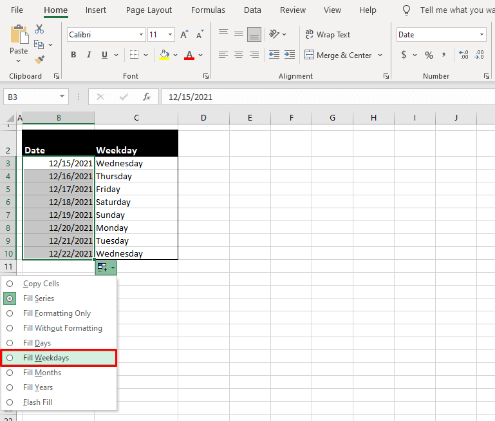The height and width of the screenshot is (421, 495).
Task: Increase font size with larger A
Action: click(184, 34)
